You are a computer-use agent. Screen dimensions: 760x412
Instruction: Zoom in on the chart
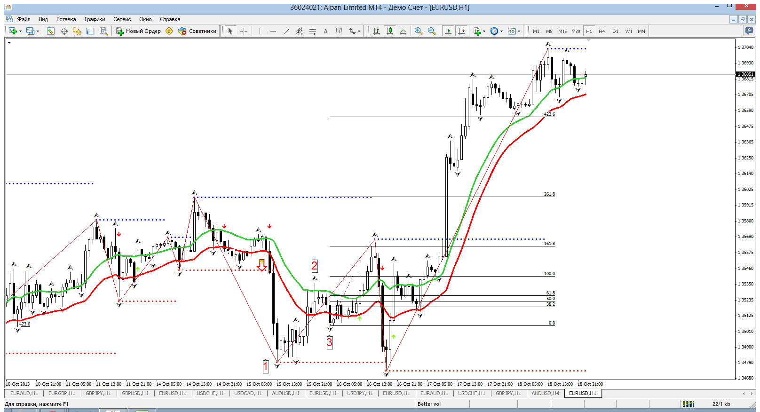pyautogui.click(x=418, y=31)
